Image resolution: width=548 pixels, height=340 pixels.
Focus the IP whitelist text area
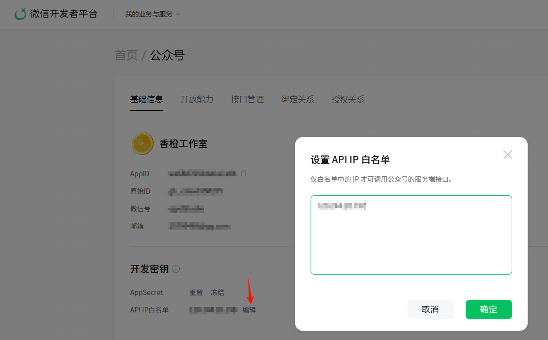click(411, 235)
